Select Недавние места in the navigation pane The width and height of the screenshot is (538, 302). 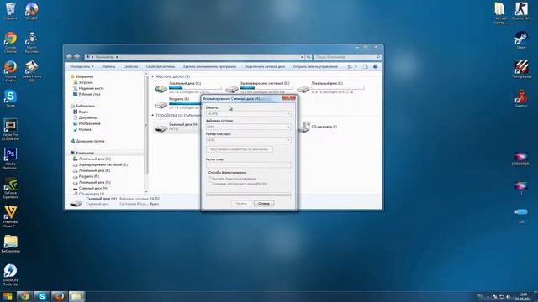[x=91, y=88]
